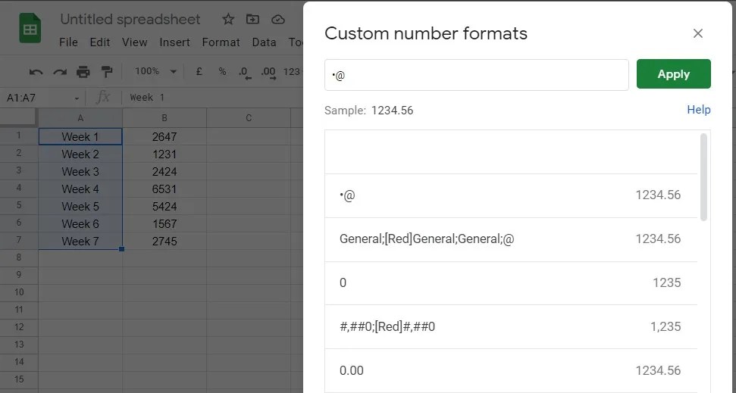
Task: Rename the Untitled spreadsheet title
Action: 130,19
